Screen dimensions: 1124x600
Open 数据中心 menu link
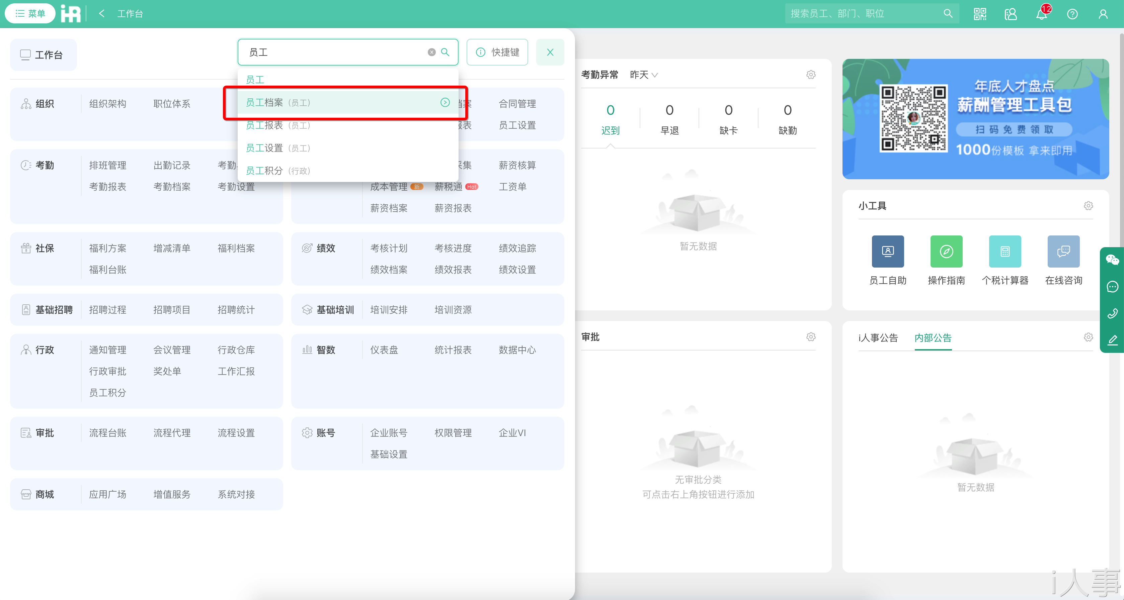pyautogui.click(x=517, y=350)
